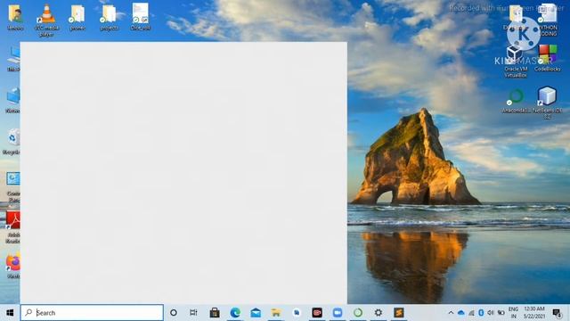Viewport: 570px width, 321px height.
Task: Select the projects folder on desktop
Action: pyautogui.click(x=109, y=17)
